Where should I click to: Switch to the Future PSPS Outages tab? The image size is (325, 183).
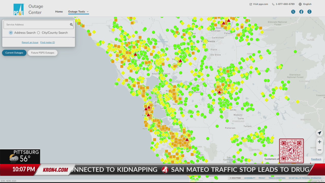pyautogui.click(x=42, y=53)
